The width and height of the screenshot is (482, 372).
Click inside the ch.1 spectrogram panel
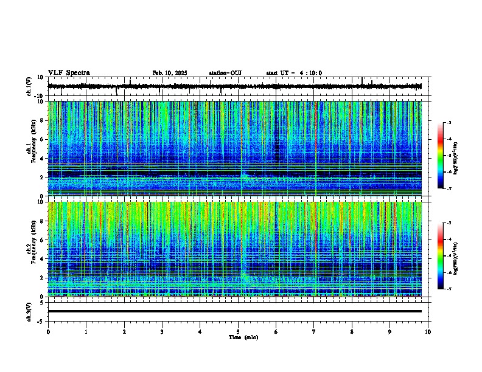pos(235,148)
